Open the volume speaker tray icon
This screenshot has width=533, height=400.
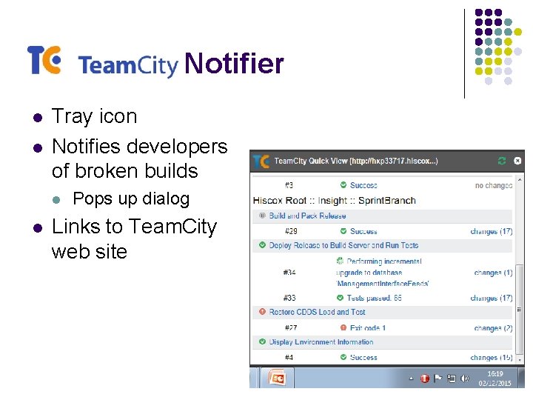(465, 379)
